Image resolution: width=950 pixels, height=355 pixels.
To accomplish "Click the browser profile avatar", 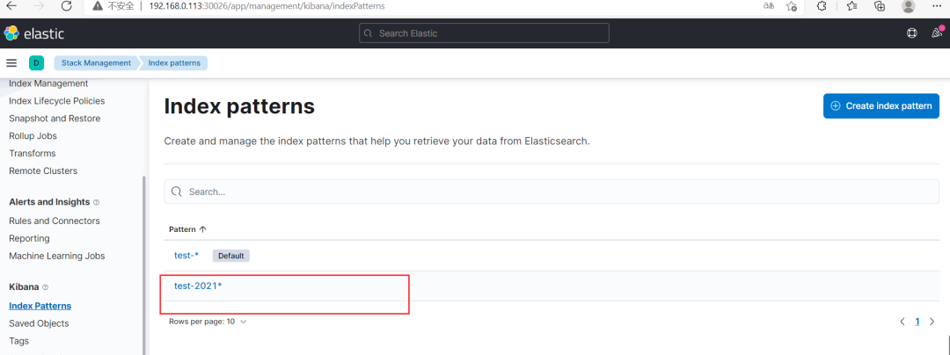I will click(x=908, y=6).
